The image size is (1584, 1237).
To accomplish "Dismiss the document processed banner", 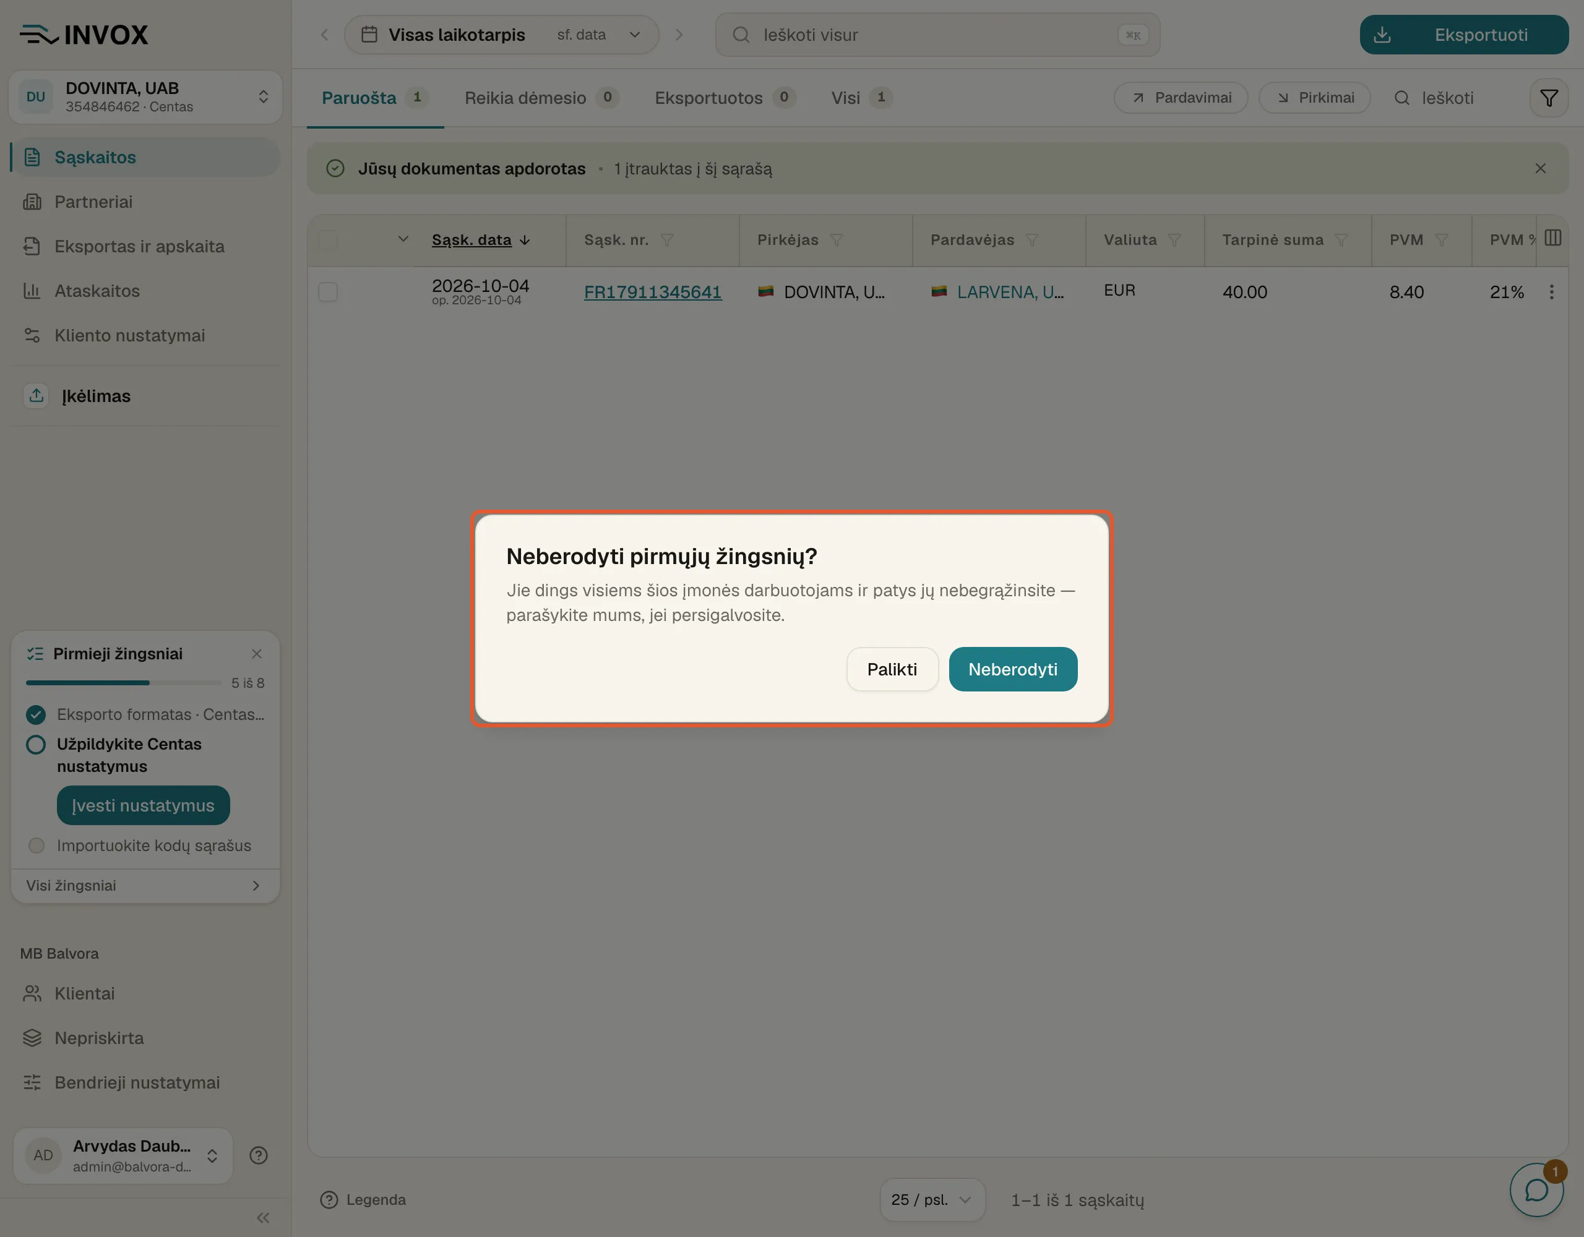I will (1541, 168).
